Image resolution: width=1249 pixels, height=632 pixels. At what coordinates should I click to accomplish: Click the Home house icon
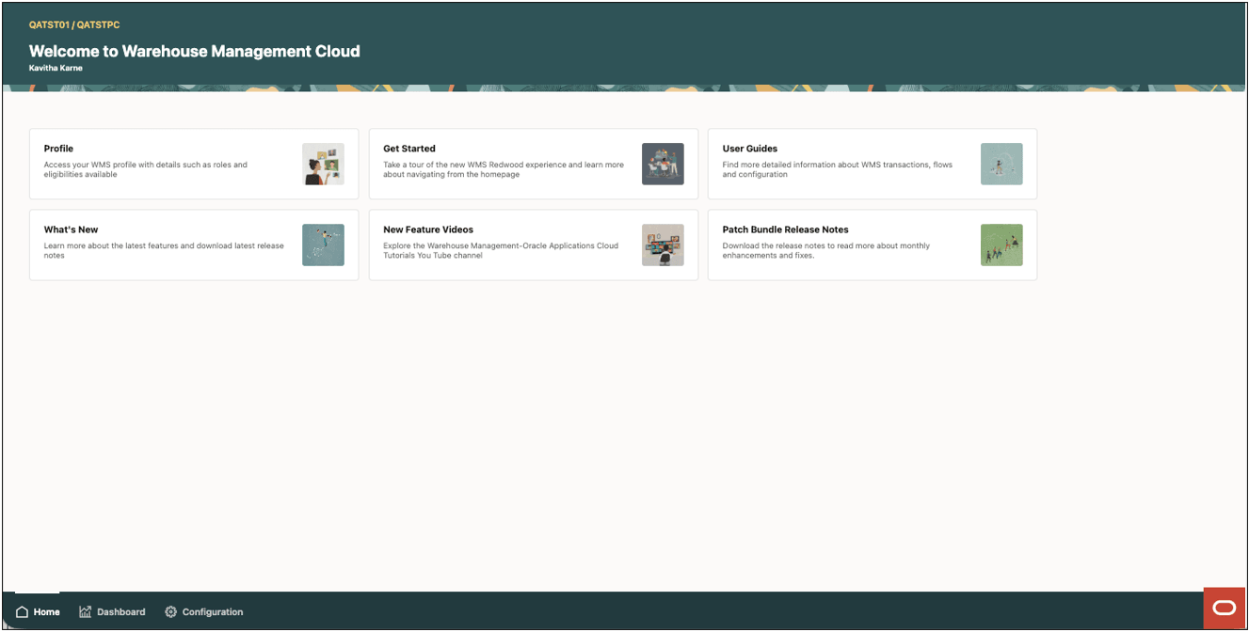[x=22, y=612]
